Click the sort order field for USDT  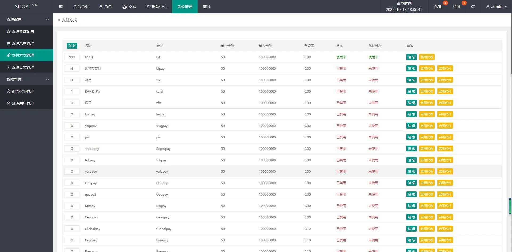72,57
